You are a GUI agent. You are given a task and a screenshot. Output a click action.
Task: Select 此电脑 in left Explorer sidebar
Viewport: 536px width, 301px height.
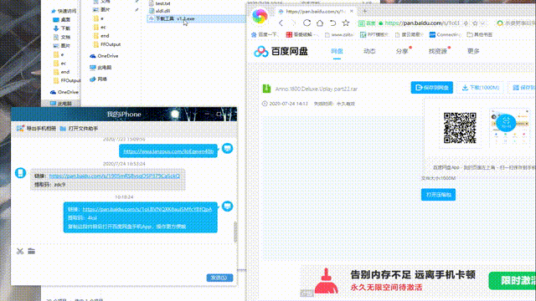61,104
